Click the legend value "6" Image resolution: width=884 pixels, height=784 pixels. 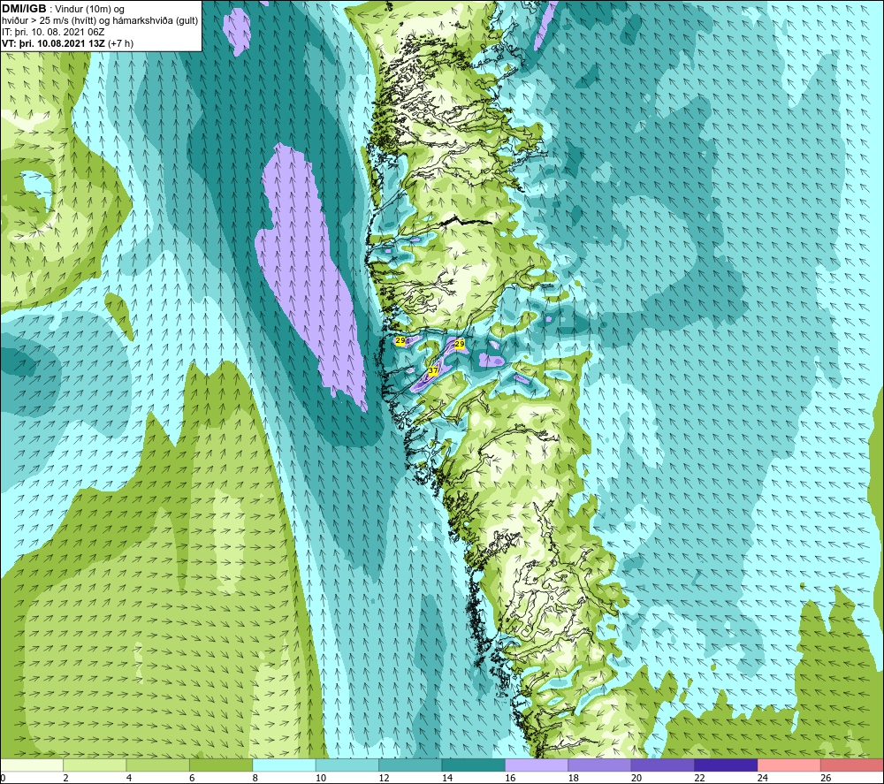pos(192,778)
